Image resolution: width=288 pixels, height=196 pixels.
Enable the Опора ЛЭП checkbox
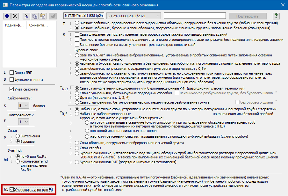[11, 73]
